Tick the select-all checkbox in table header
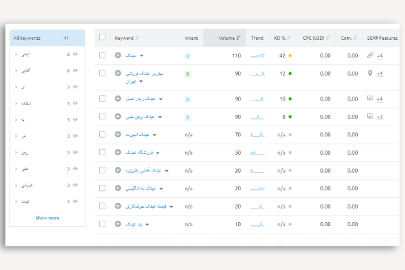This screenshot has height=270, width=405. point(103,37)
